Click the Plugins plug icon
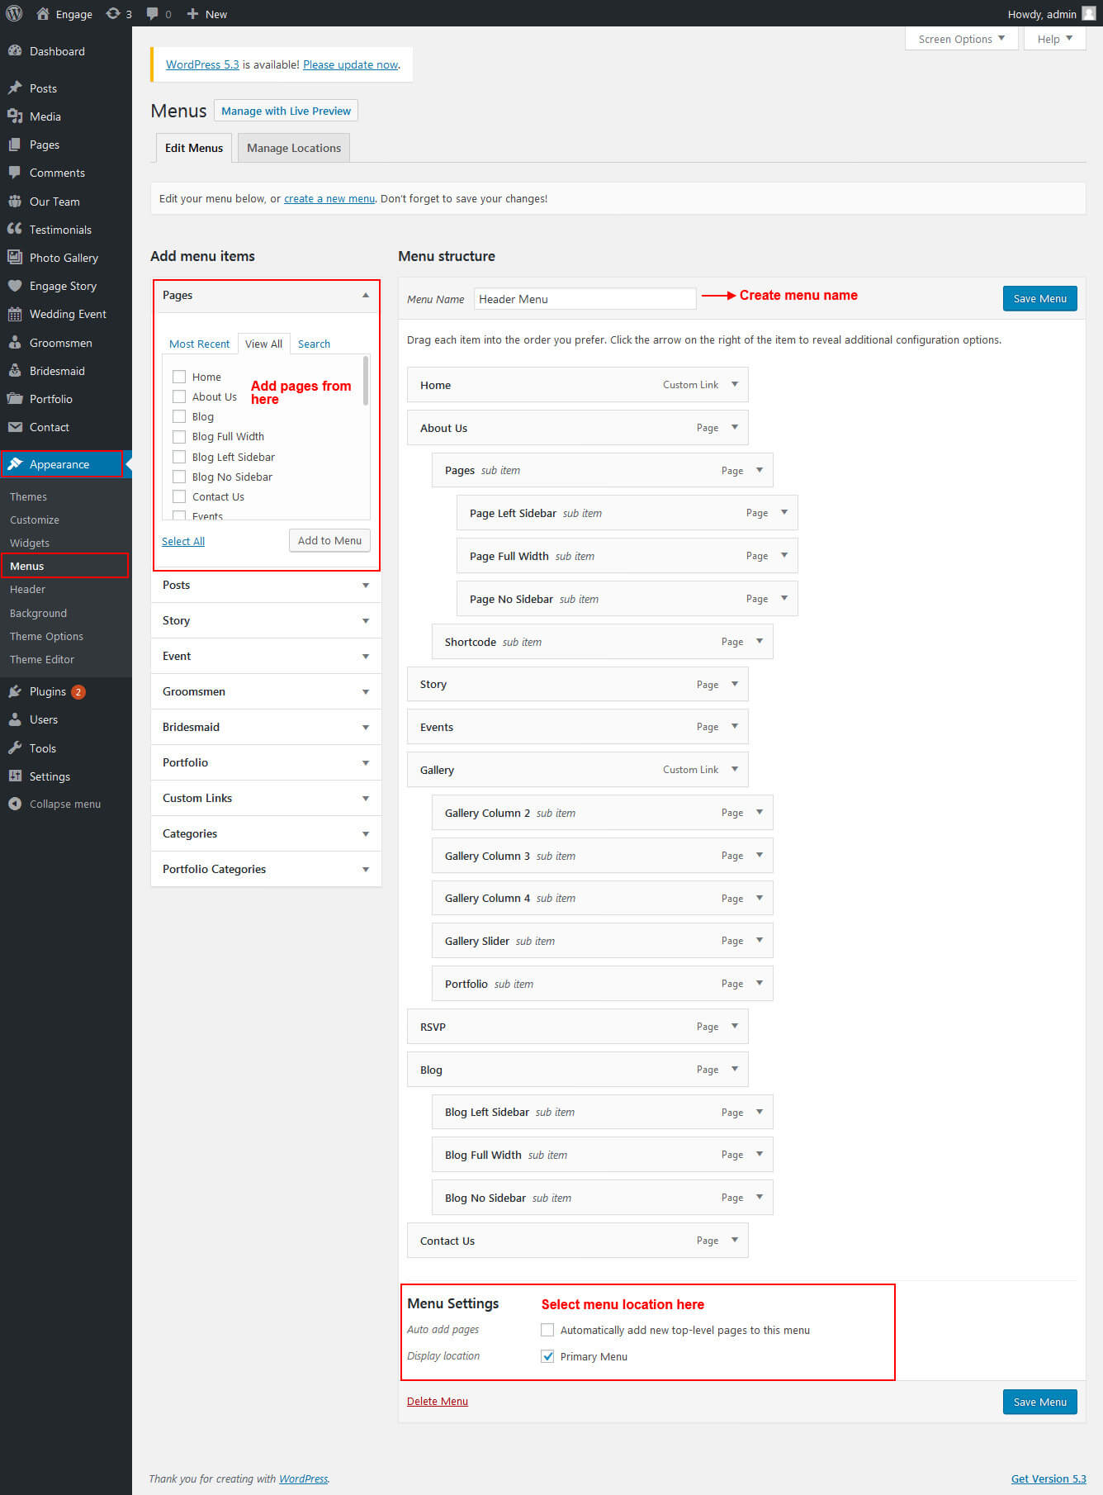 coord(15,691)
